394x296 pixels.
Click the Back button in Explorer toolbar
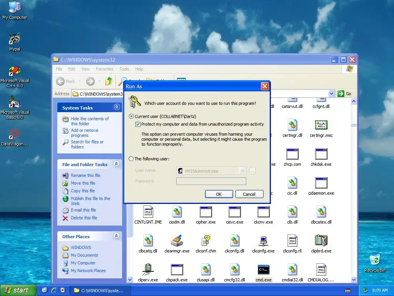(66, 81)
